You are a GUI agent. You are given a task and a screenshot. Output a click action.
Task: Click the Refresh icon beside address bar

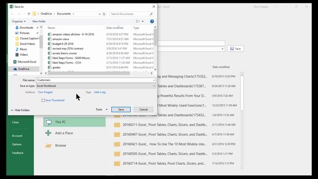click(x=104, y=14)
